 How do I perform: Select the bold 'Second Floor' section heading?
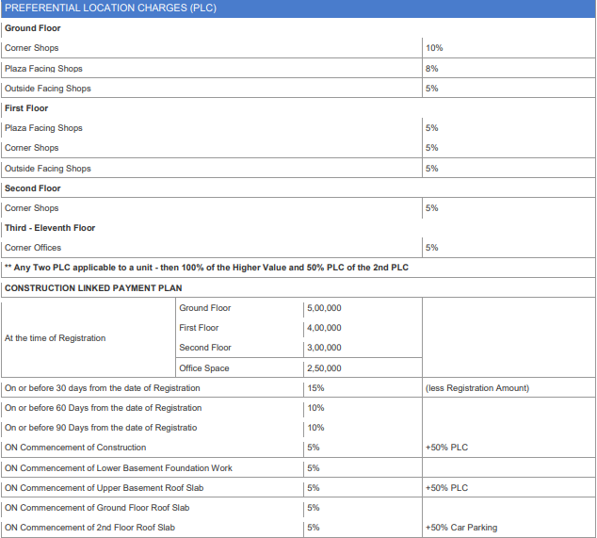pos(33,188)
